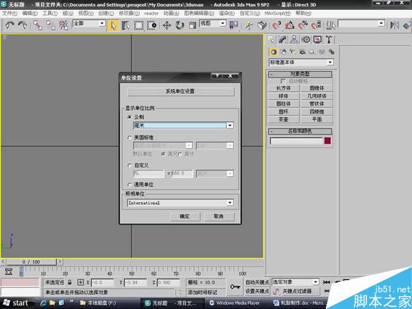Click the Mirror tool icon

coord(394,25)
